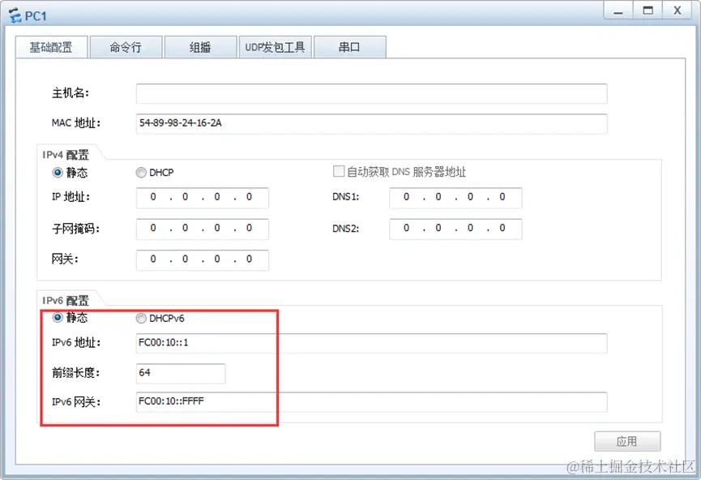The height and width of the screenshot is (480, 701).
Task: Click the DNS1 address field
Action: (455, 198)
